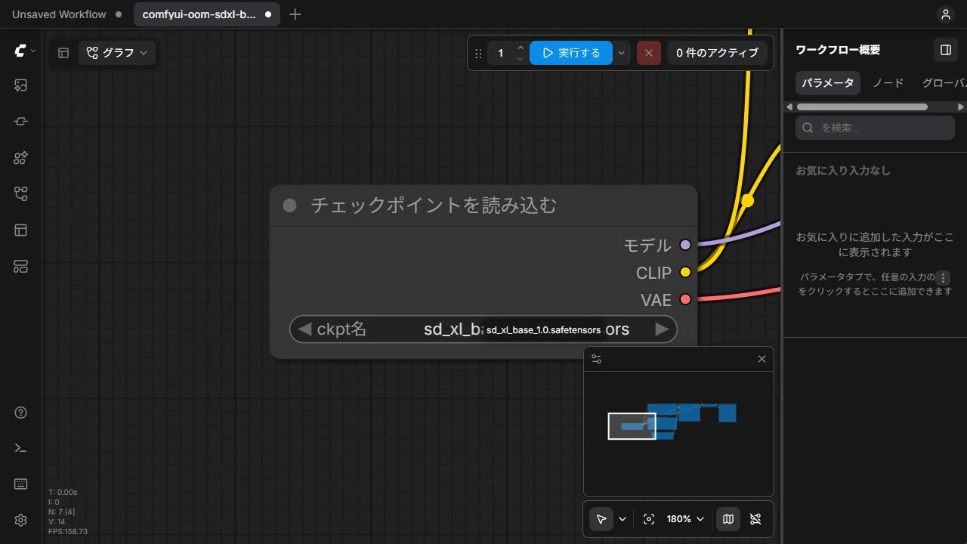967x544 pixels.
Task: Click the red cancel X button
Action: click(x=649, y=53)
